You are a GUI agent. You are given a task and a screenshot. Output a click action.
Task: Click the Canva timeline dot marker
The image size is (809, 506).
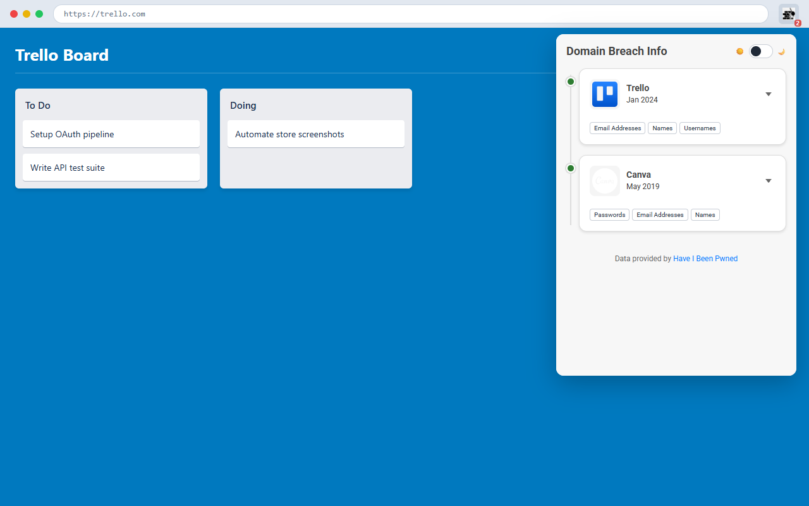click(x=571, y=168)
